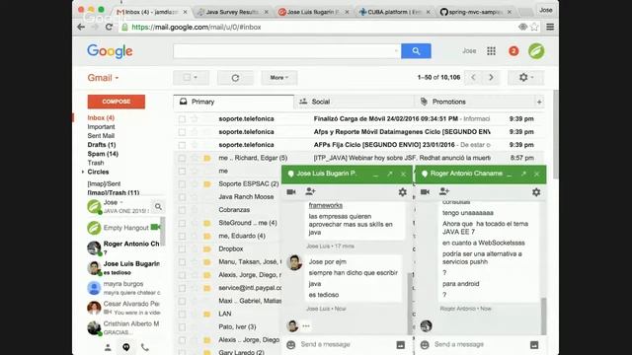The image size is (632, 355).
Task: Click message field in Roger Antonio chat
Action: pyautogui.click(x=480, y=344)
